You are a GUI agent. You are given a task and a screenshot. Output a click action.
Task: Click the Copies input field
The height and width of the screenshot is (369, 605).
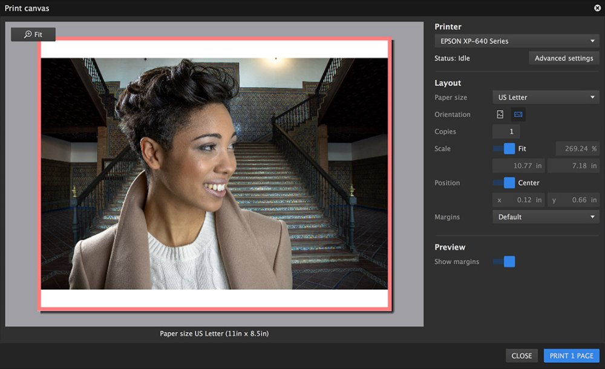(506, 132)
